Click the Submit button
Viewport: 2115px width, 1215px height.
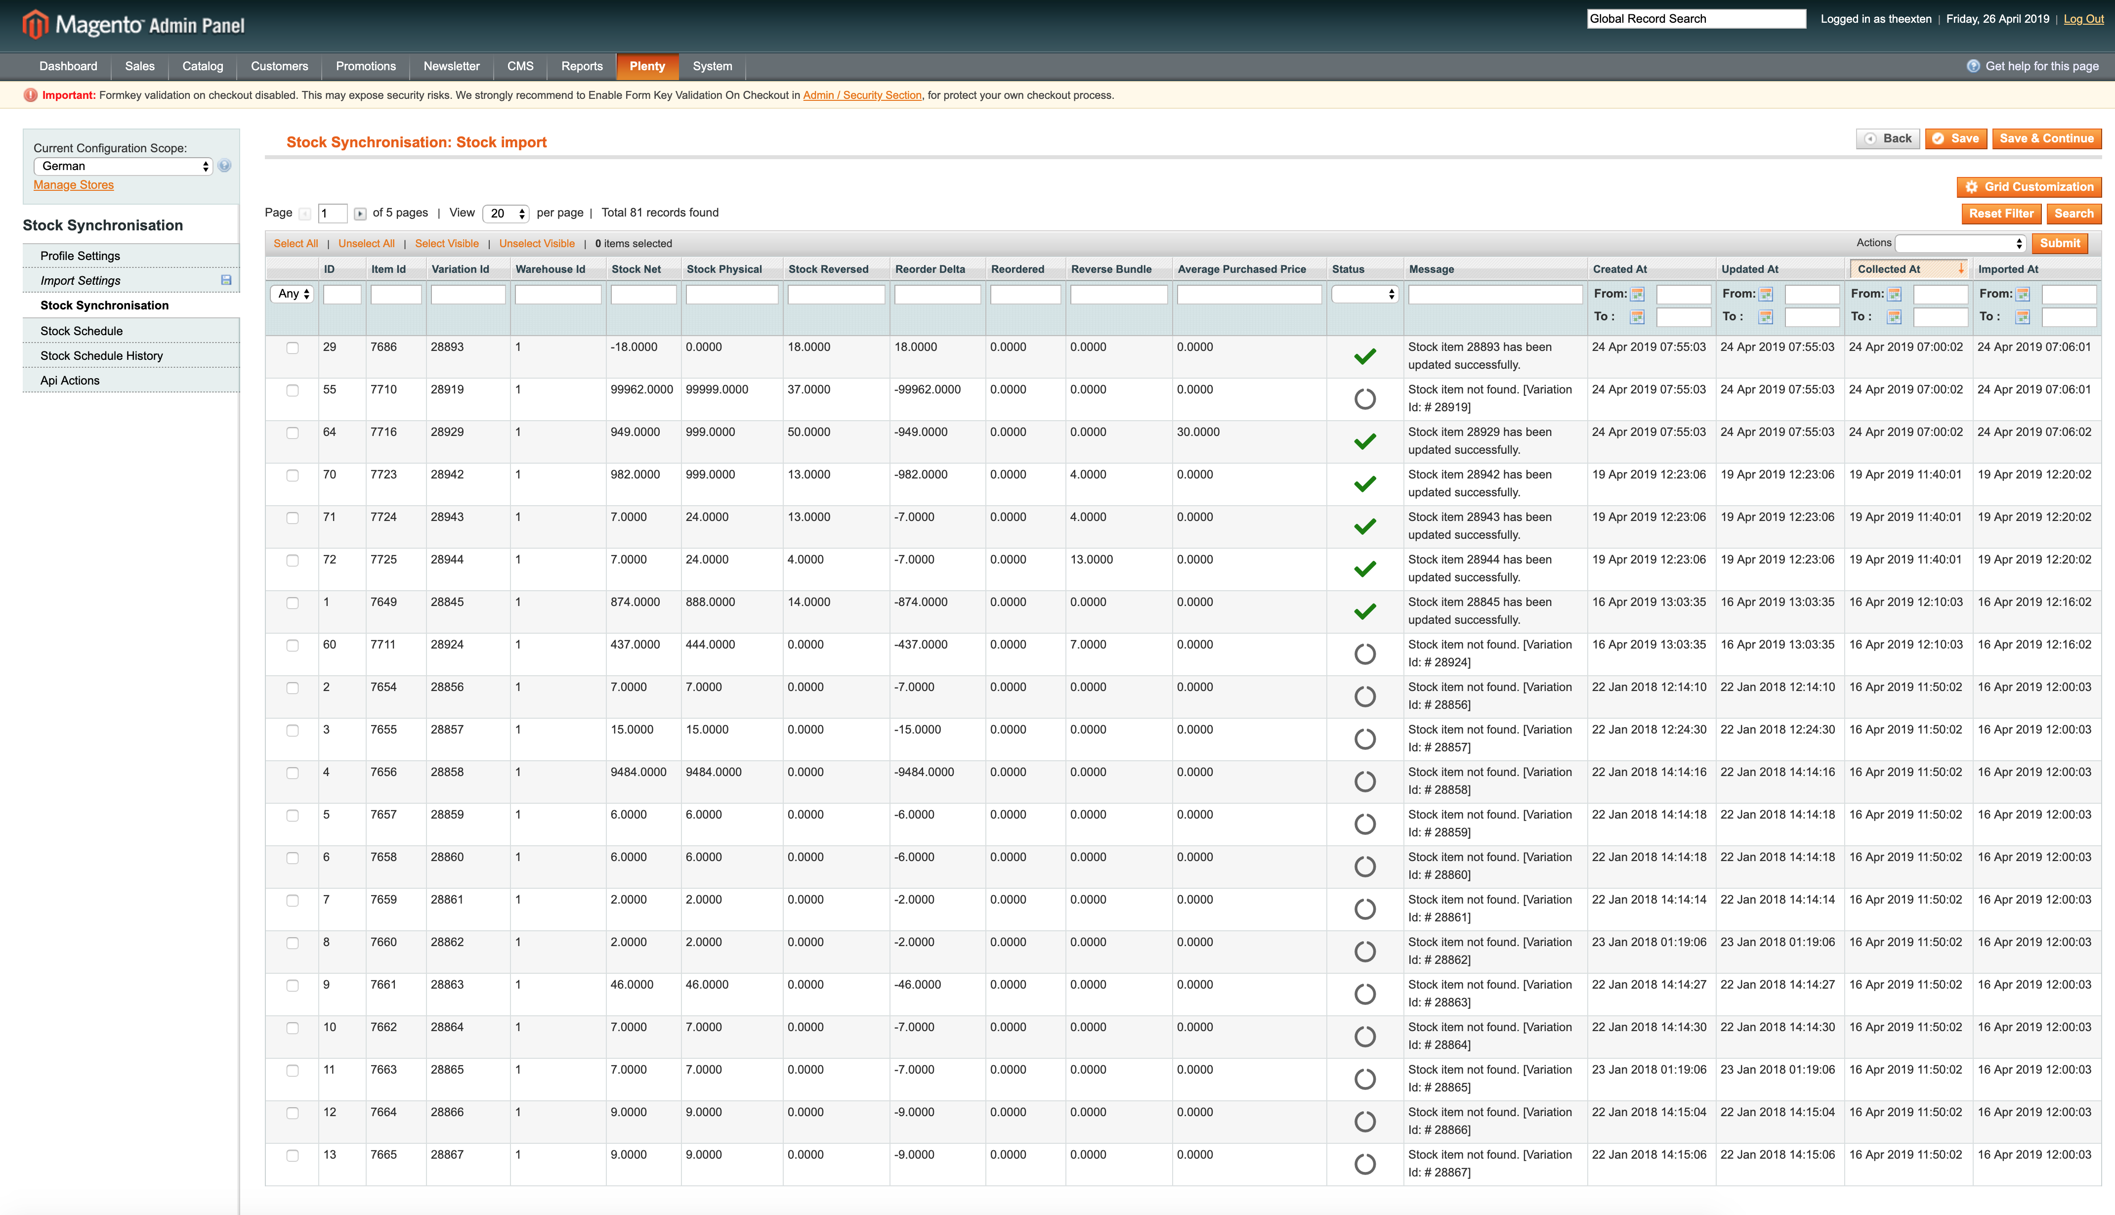coord(2059,244)
